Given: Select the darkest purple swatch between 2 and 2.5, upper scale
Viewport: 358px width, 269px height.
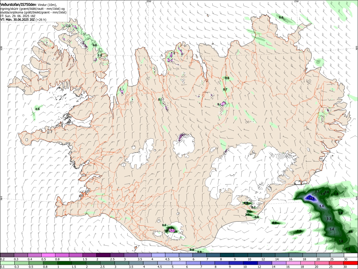Looking at the screenshot, I should (103, 255).
